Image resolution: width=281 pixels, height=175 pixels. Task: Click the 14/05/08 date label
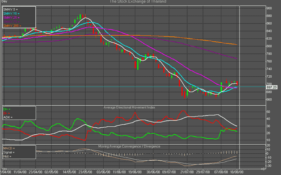69,172
